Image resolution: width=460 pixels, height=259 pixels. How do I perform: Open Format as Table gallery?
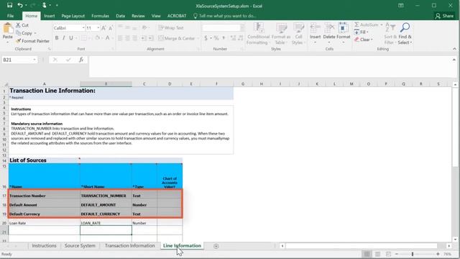tap(281, 34)
